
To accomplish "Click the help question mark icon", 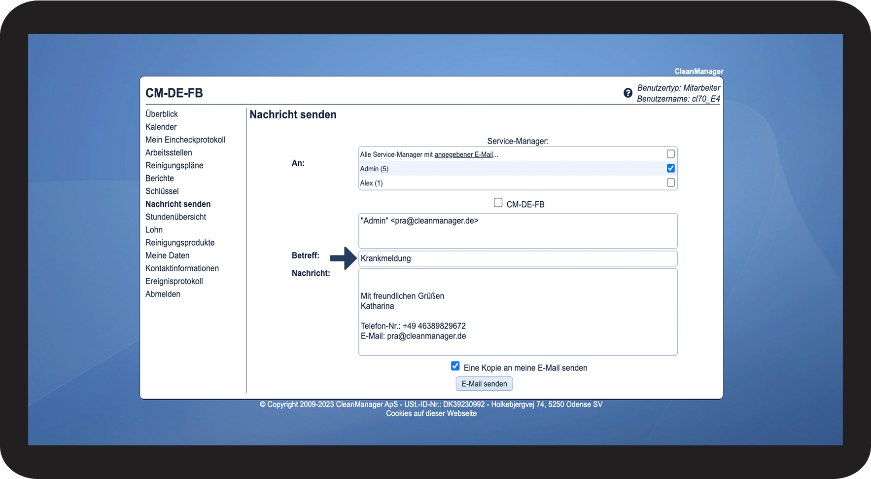I will pos(628,93).
